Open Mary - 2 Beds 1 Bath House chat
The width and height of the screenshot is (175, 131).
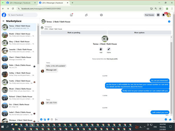coord(19,43)
